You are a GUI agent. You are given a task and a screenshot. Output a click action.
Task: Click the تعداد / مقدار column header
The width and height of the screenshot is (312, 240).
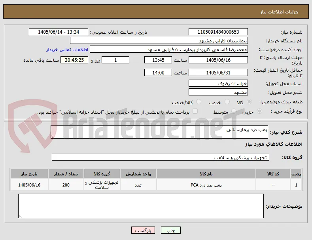tap(66, 174)
